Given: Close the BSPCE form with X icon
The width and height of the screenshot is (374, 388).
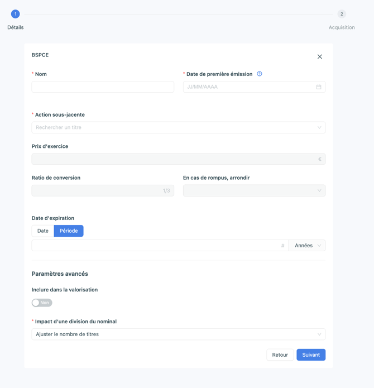Looking at the screenshot, I should click(320, 57).
